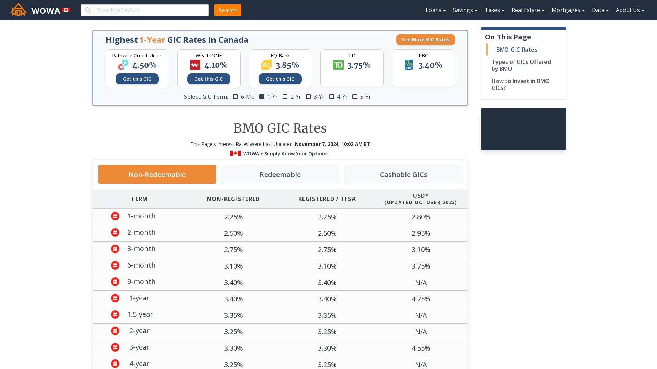The height and width of the screenshot is (369, 657).
Task: Select the 4-Yr GIC term checkbox
Action: (332, 97)
